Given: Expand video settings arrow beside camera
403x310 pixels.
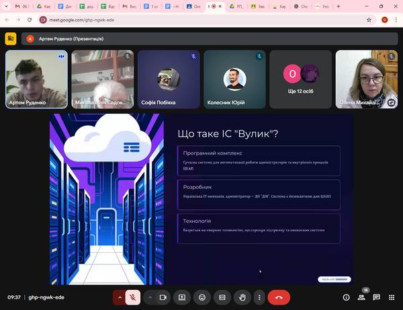Looking at the screenshot, I should pyautogui.click(x=149, y=297).
